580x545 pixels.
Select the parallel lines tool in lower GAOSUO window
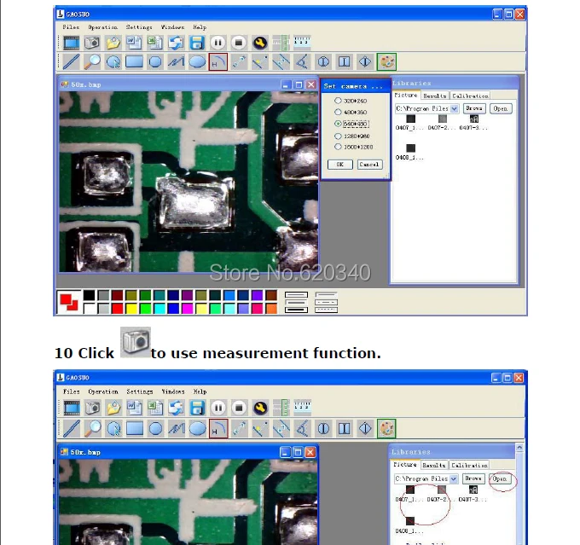coord(281,428)
